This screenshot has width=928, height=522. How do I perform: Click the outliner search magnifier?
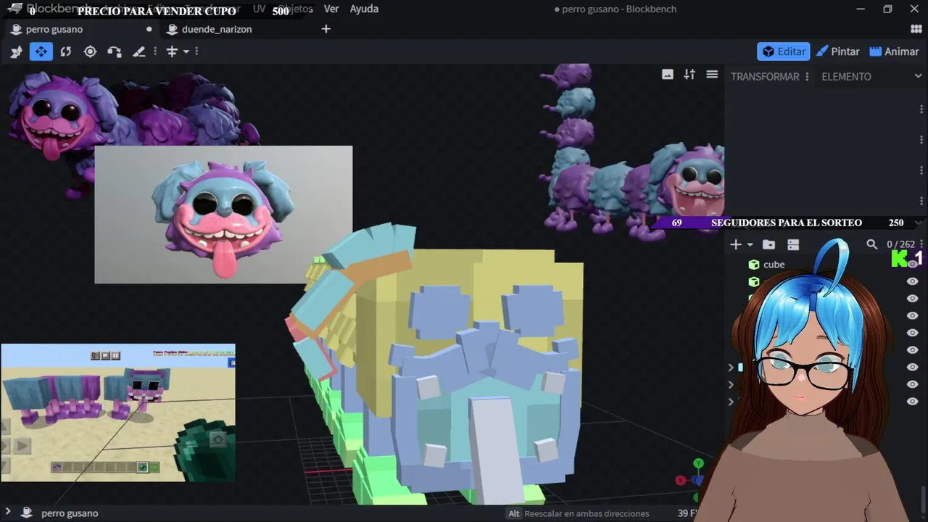[x=872, y=244]
